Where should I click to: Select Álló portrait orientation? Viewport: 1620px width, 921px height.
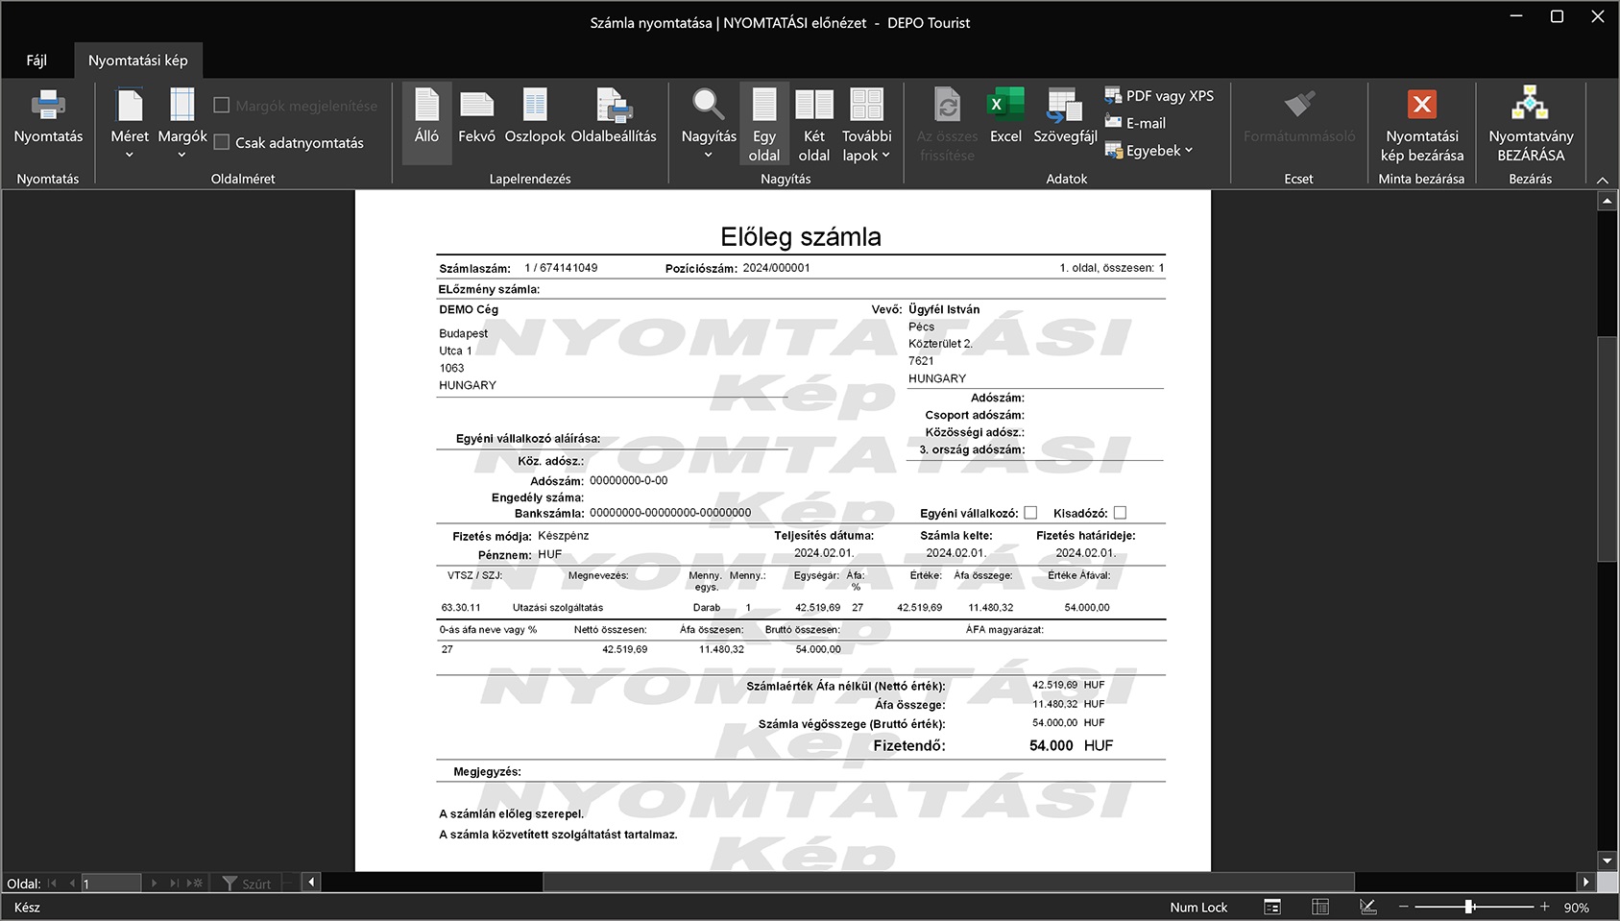click(x=426, y=117)
